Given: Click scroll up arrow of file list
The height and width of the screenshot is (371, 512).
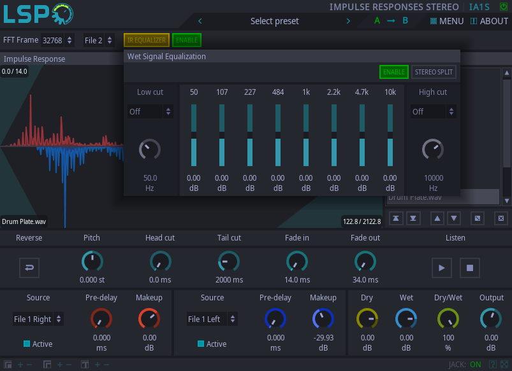Looking at the screenshot, I should (x=507, y=73).
